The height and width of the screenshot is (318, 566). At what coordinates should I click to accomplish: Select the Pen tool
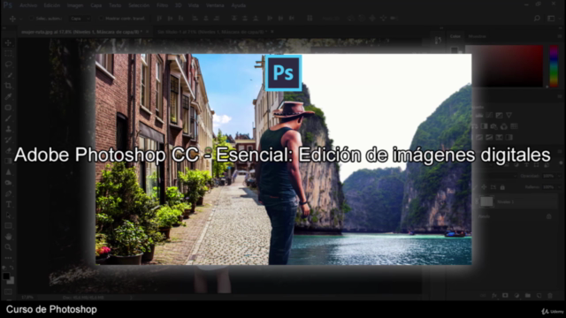click(x=8, y=193)
